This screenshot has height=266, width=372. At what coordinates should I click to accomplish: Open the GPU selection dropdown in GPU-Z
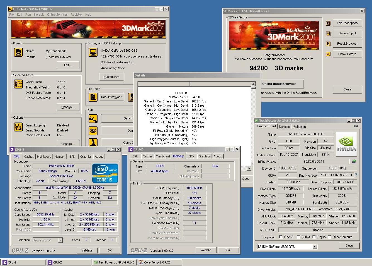(315, 246)
